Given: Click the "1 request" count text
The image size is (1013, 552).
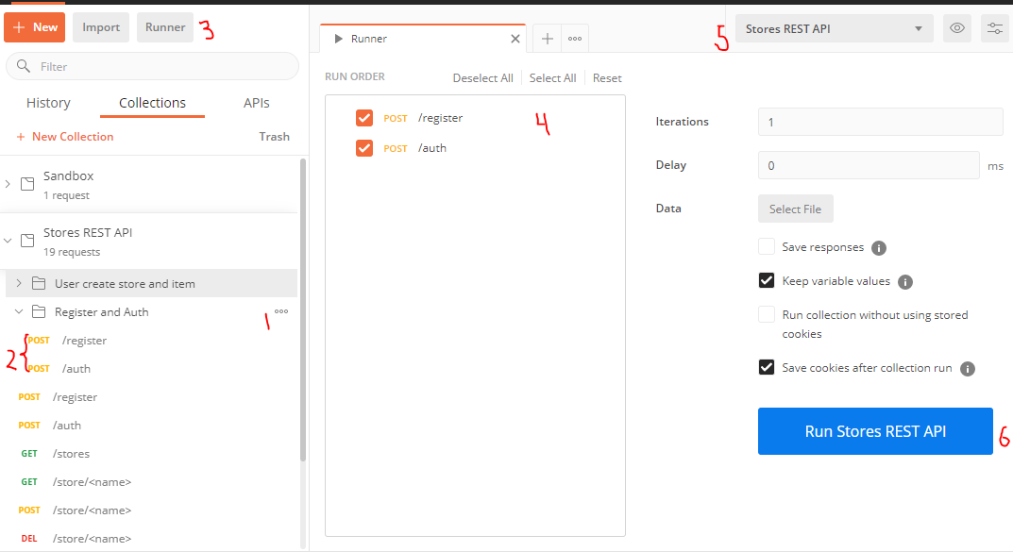Looking at the screenshot, I should 66,195.
